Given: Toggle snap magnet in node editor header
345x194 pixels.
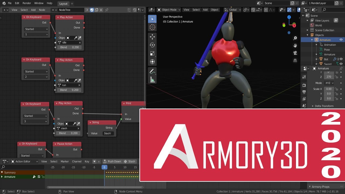Looking at the screenshot, I should click(135, 10).
